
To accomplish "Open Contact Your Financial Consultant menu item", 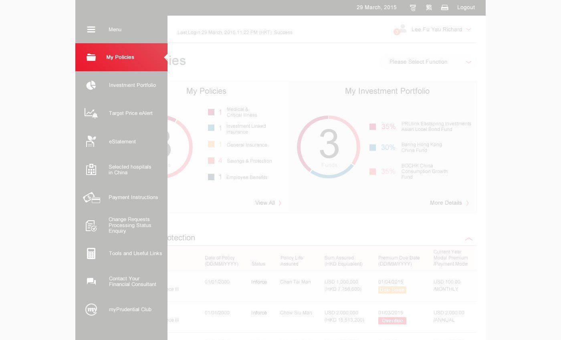I will pos(121,282).
